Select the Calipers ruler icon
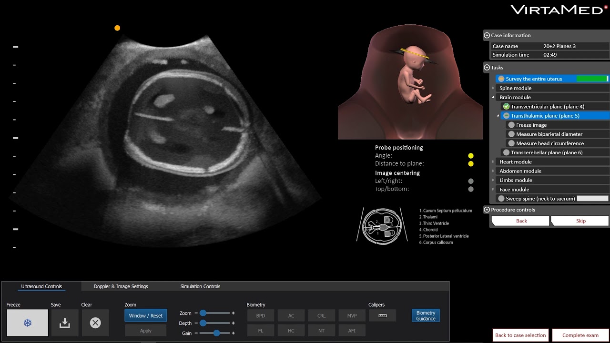The width and height of the screenshot is (610, 343). [382, 315]
